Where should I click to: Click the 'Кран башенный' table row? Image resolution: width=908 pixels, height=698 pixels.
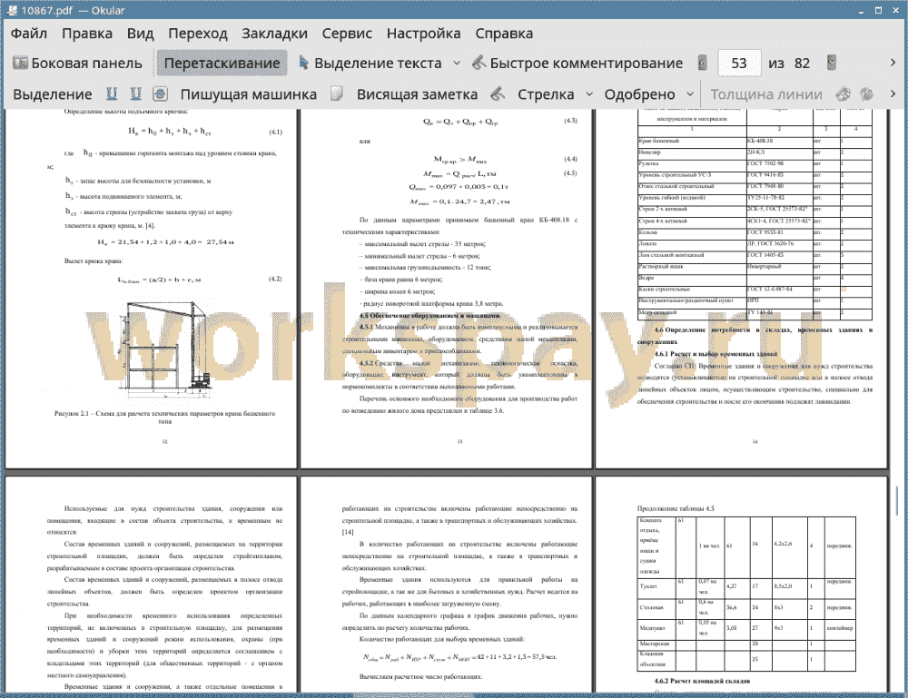[x=755, y=141]
